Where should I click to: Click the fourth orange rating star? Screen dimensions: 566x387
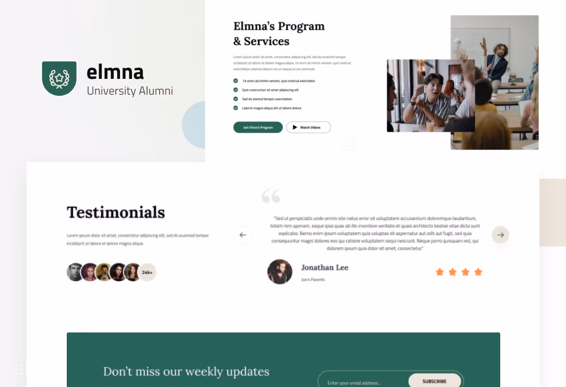click(x=478, y=272)
